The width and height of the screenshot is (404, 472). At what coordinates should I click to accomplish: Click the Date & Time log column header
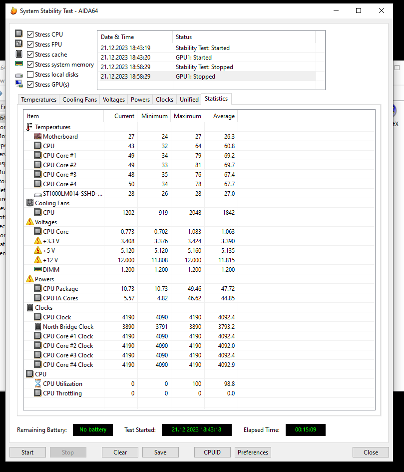click(x=135, y=37)
